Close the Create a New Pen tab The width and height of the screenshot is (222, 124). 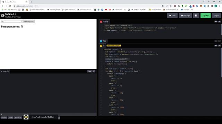pyautogui.click(x=27, y=2)
